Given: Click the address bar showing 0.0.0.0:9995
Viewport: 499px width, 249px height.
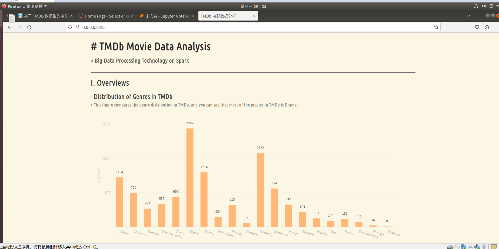Looking at the screenshot, I should tap(253, 27).
